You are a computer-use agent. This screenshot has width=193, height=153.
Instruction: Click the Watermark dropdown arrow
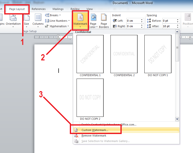tap(80, 27)
